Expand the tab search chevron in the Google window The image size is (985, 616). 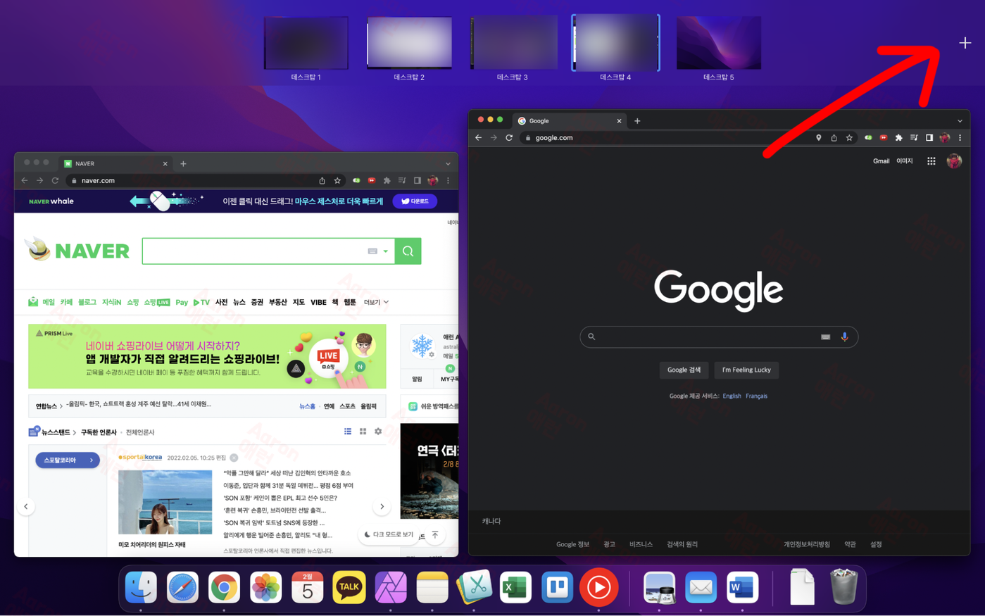pyautogui.click(x=960, y=121)
